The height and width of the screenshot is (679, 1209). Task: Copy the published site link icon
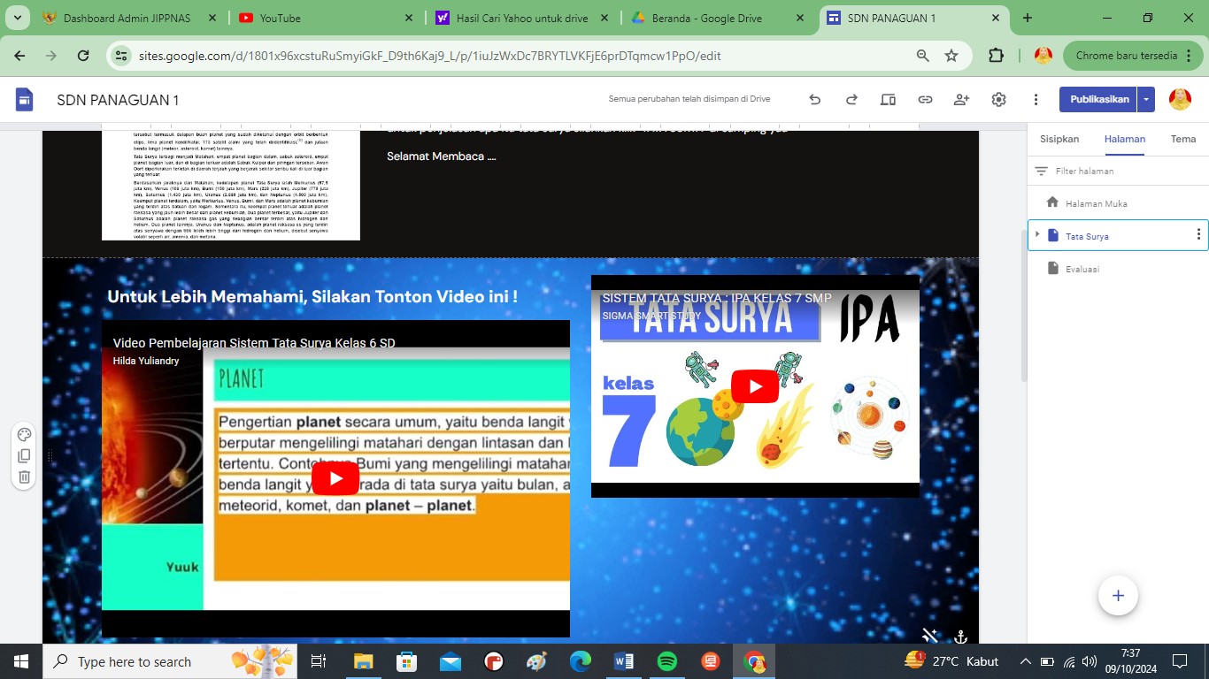coord(925,100)
